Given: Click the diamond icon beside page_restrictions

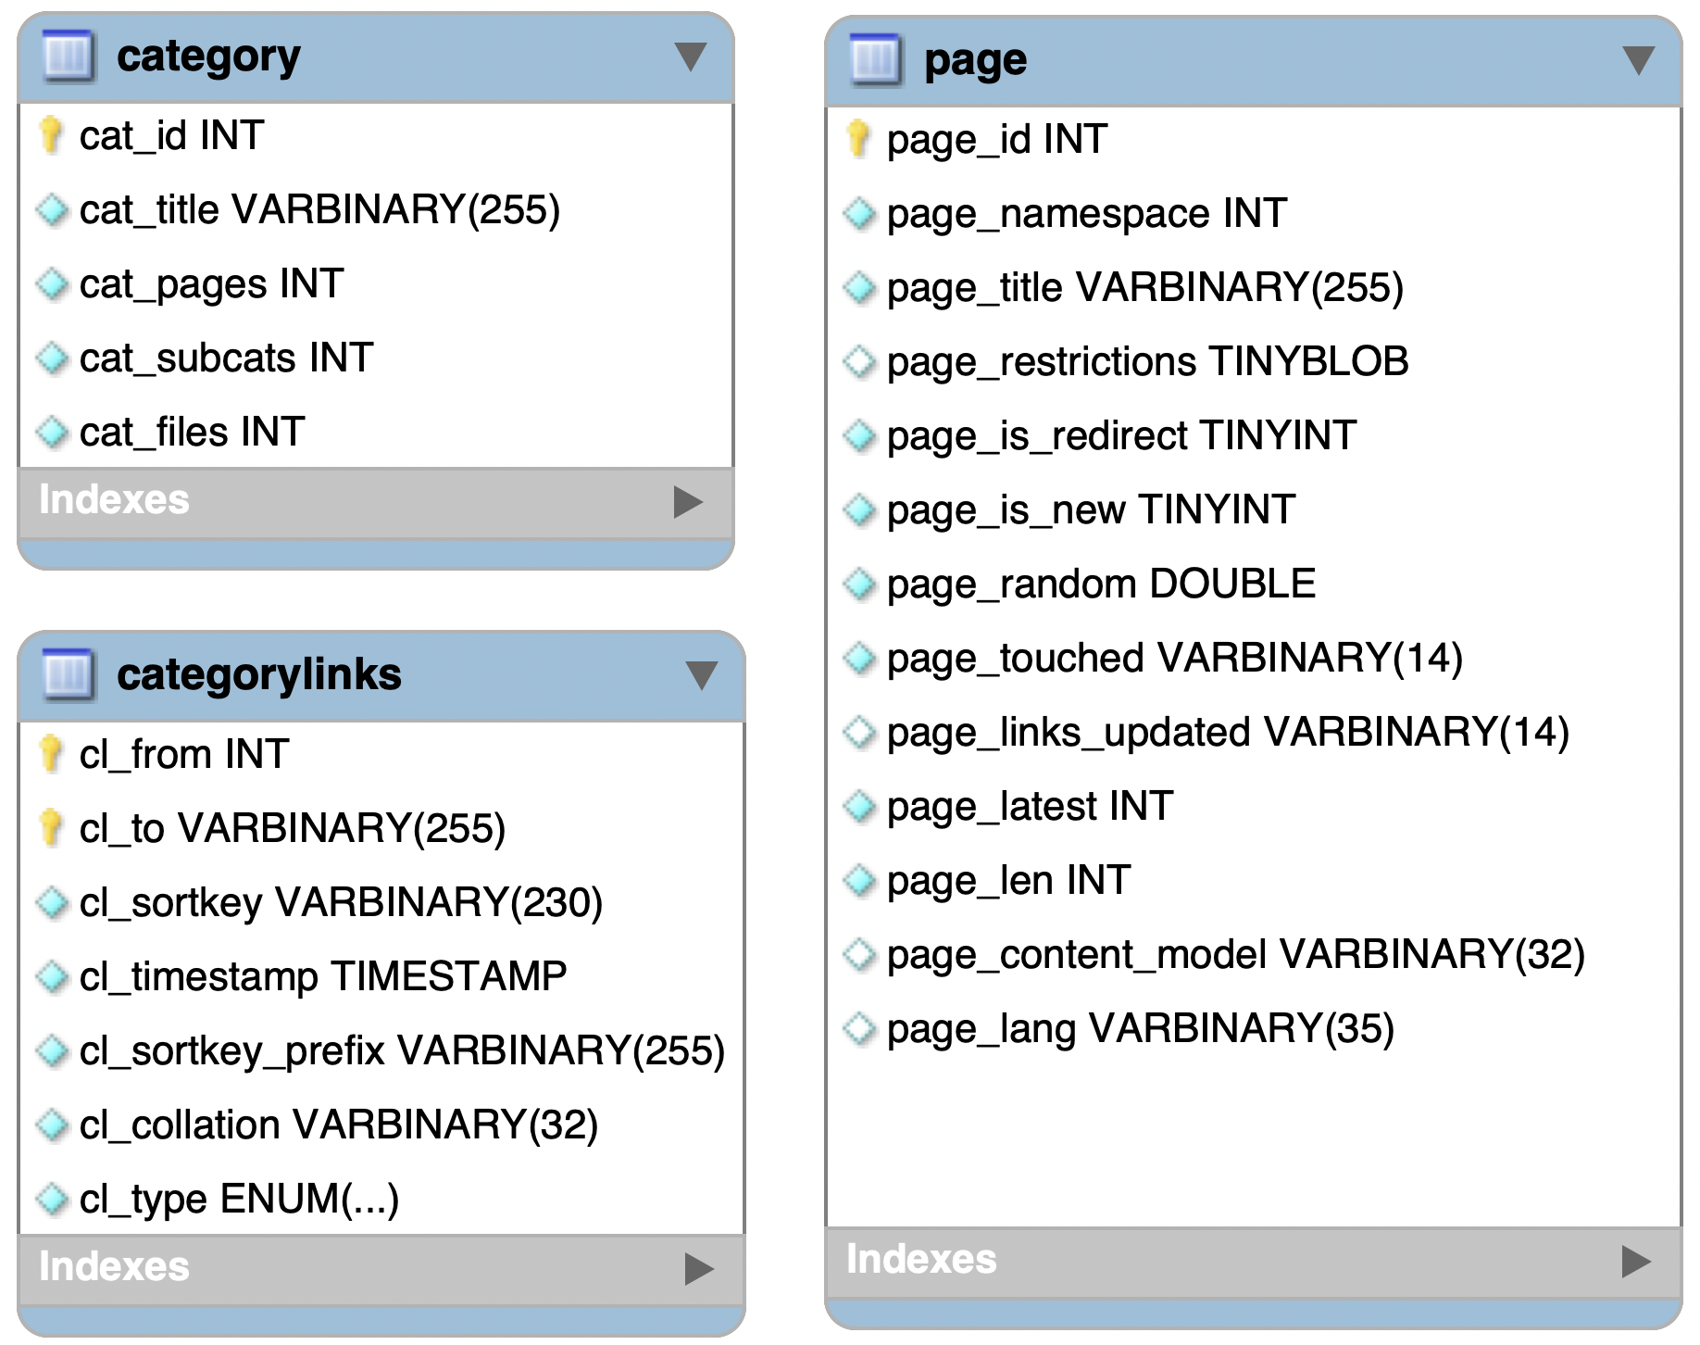Looking at the screenshot, I should 859,361.
